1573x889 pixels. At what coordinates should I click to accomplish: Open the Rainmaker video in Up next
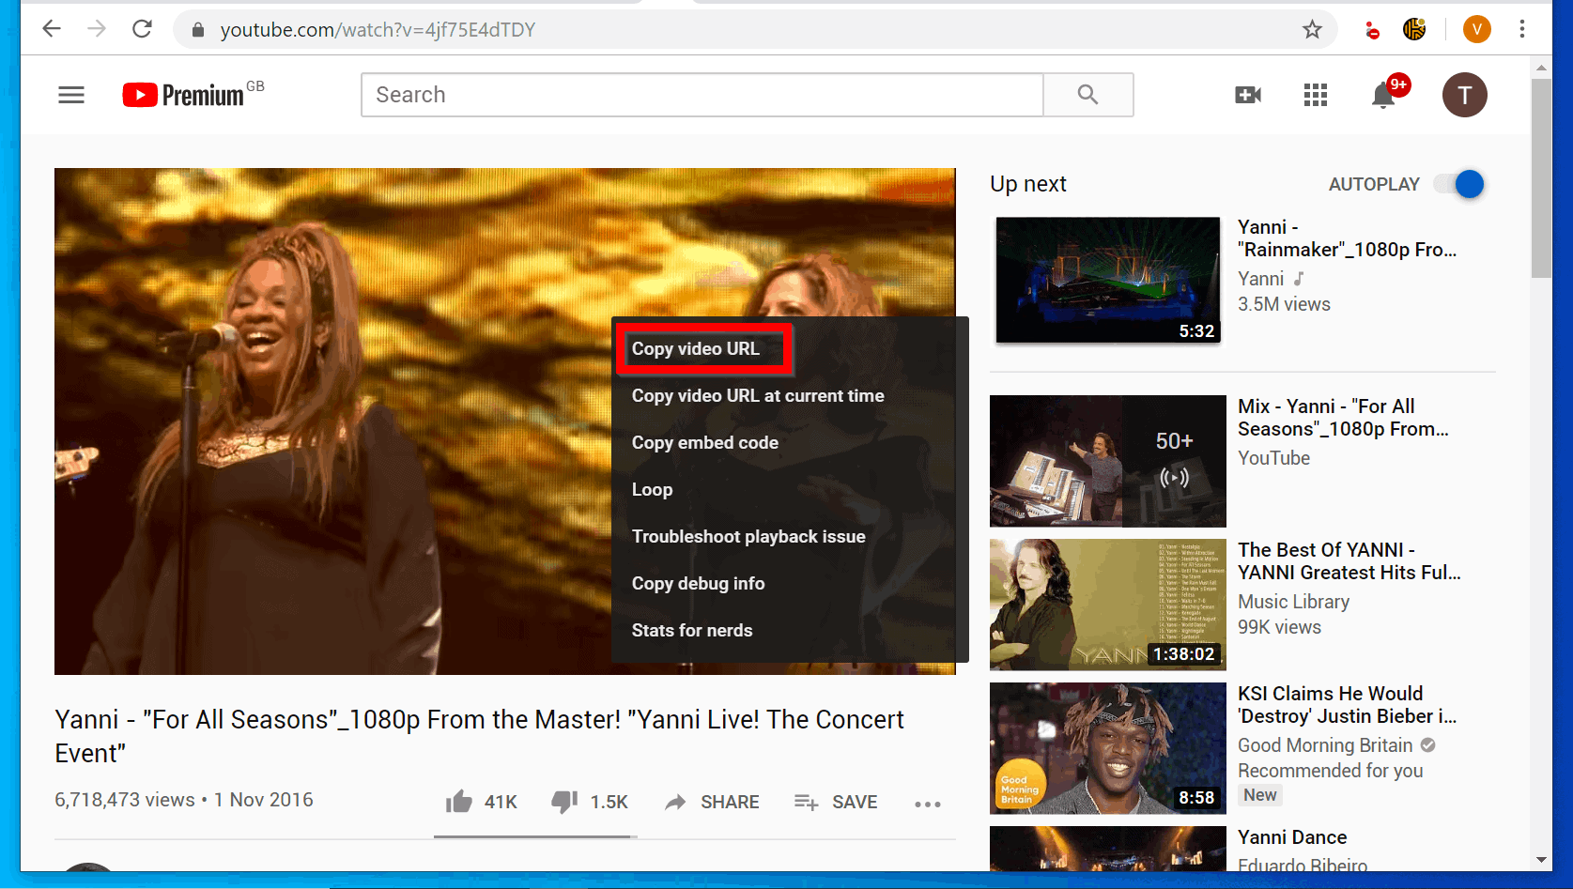(1107, 280)
